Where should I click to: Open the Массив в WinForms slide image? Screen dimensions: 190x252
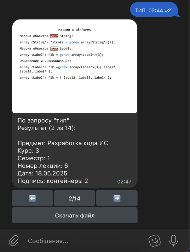tap(75, 66)
